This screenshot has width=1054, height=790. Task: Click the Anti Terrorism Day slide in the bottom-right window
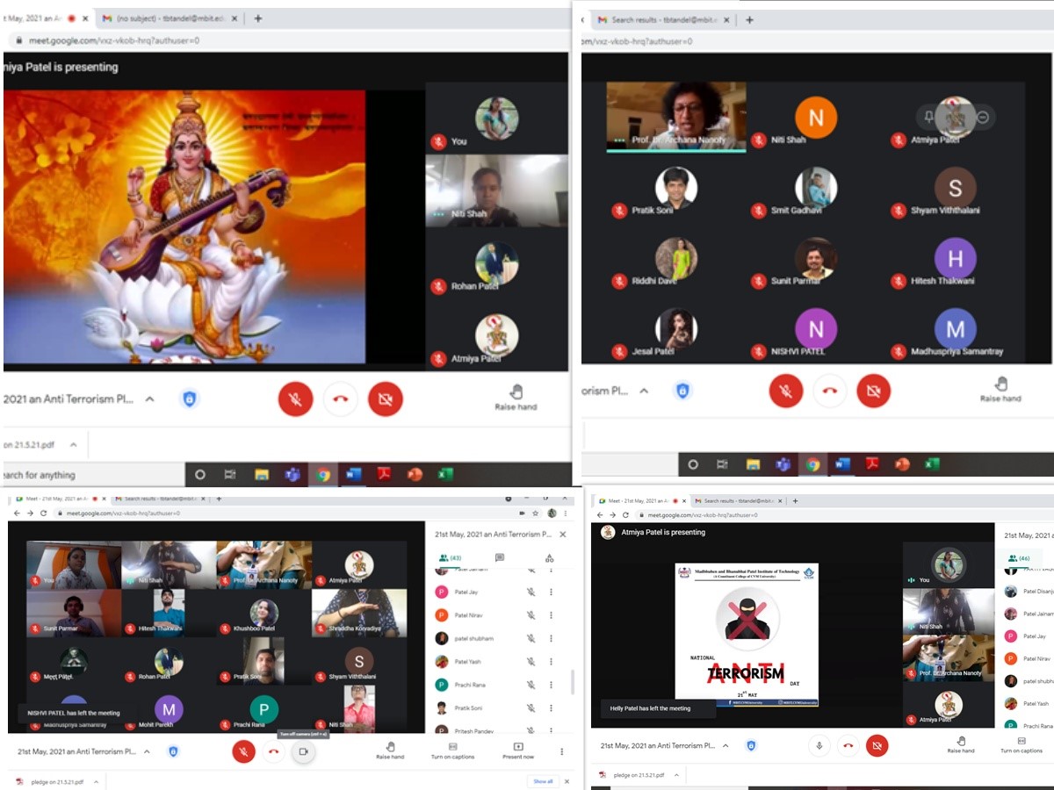pos(747,636)
